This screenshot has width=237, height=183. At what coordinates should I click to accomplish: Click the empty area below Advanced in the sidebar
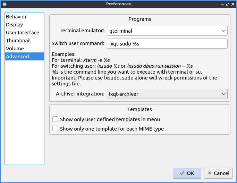pyautogui.click(x=24, y=111)
